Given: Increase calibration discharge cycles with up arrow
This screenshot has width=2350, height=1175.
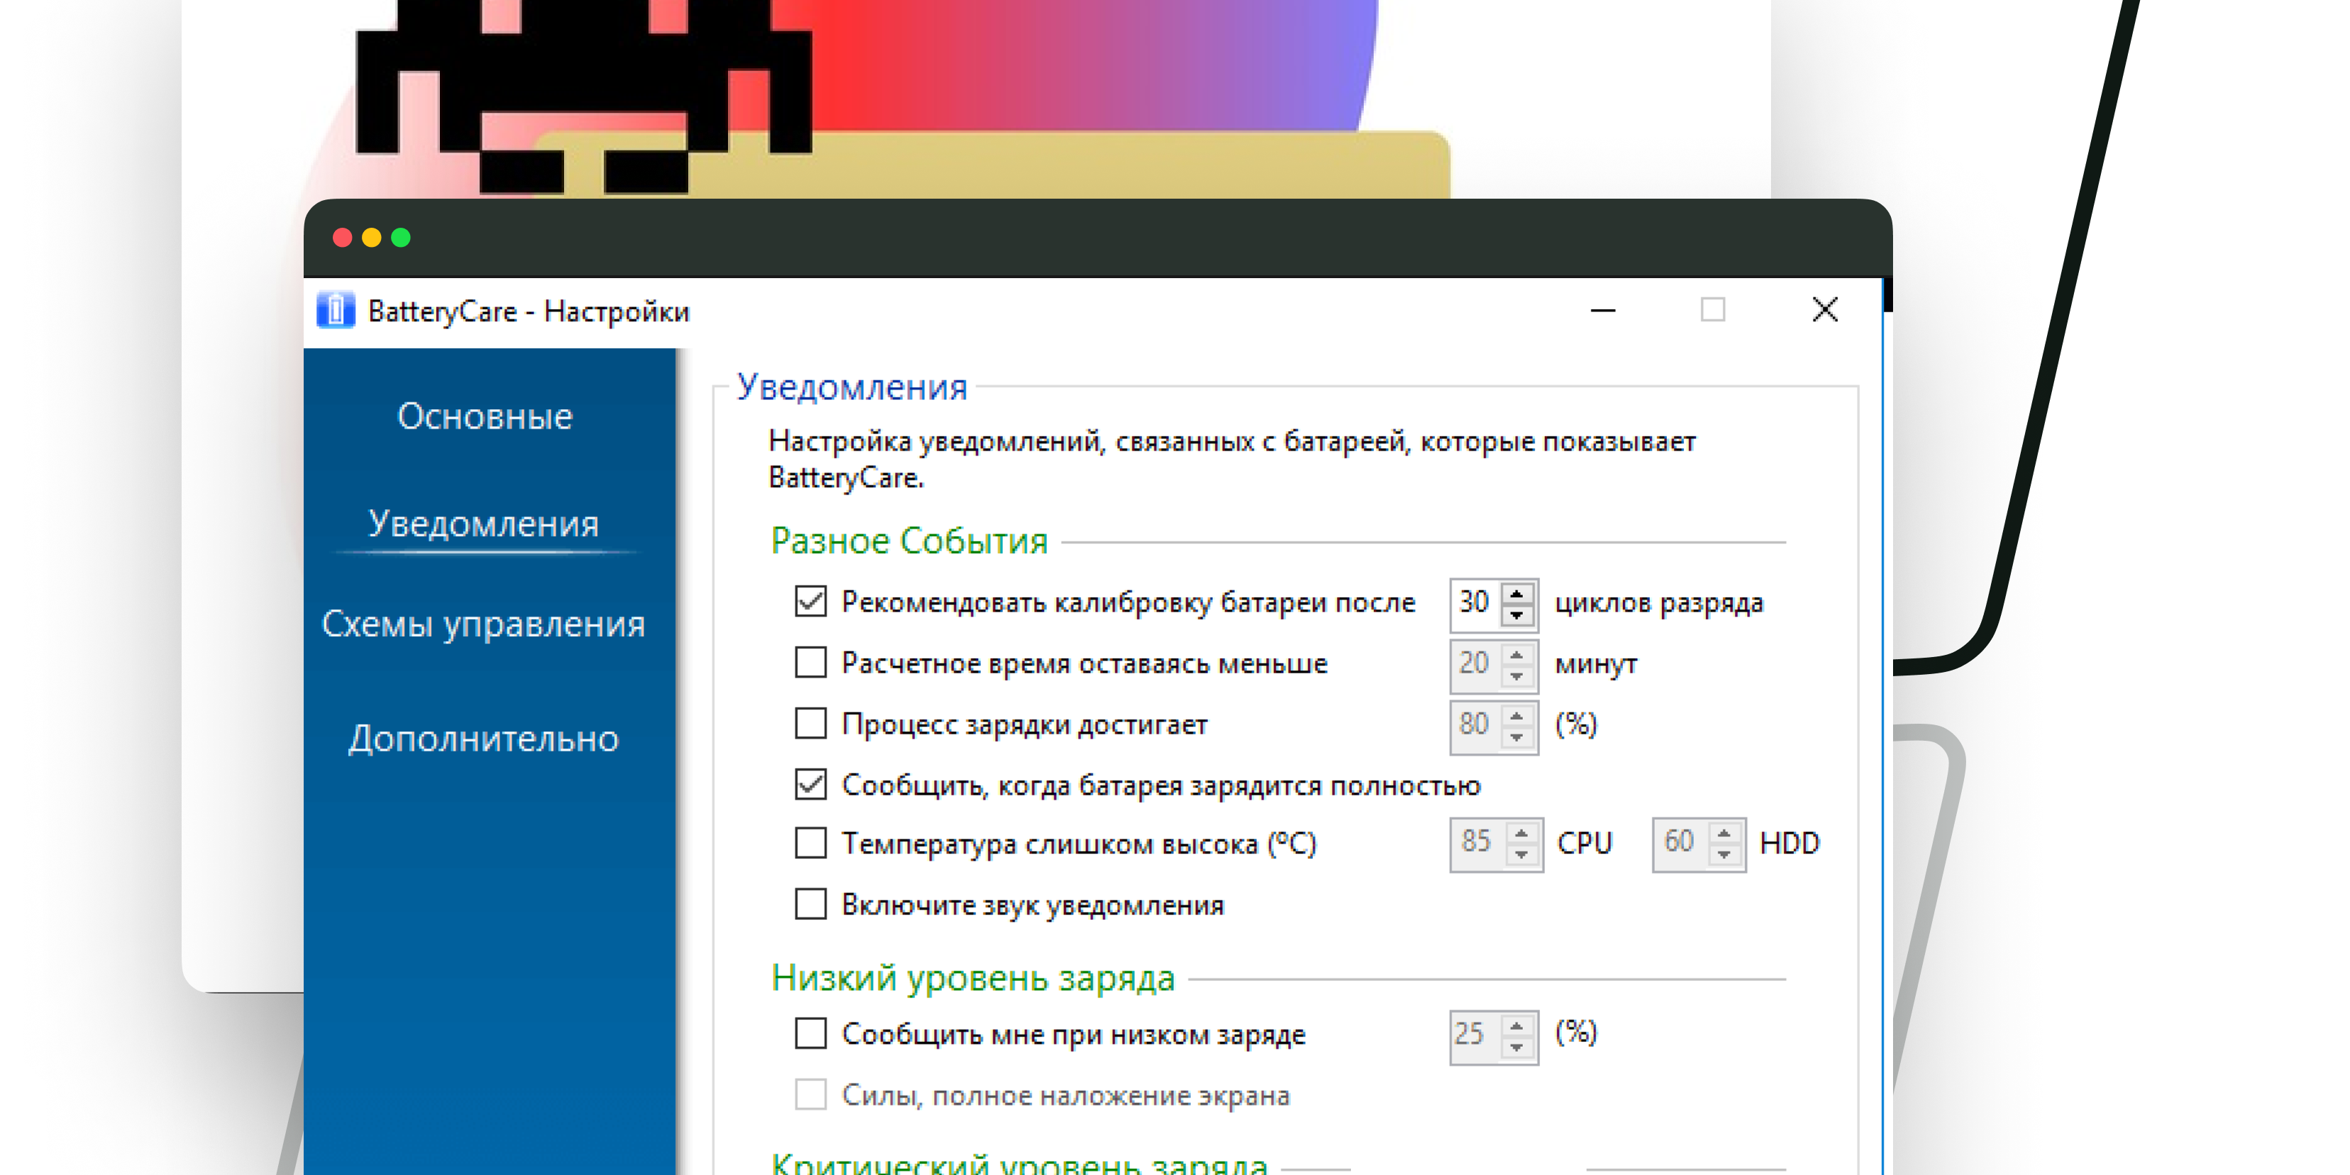Looking at the screenshot, I should pos(1517,594).
